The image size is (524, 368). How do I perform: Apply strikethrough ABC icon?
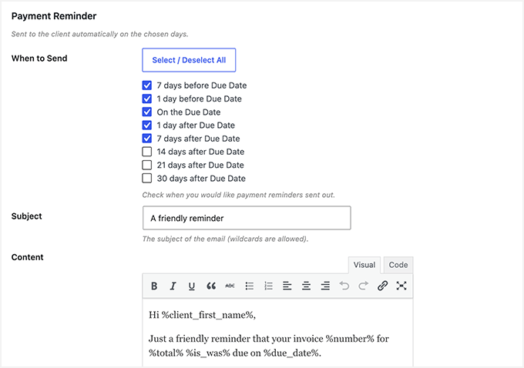point(230,286)
